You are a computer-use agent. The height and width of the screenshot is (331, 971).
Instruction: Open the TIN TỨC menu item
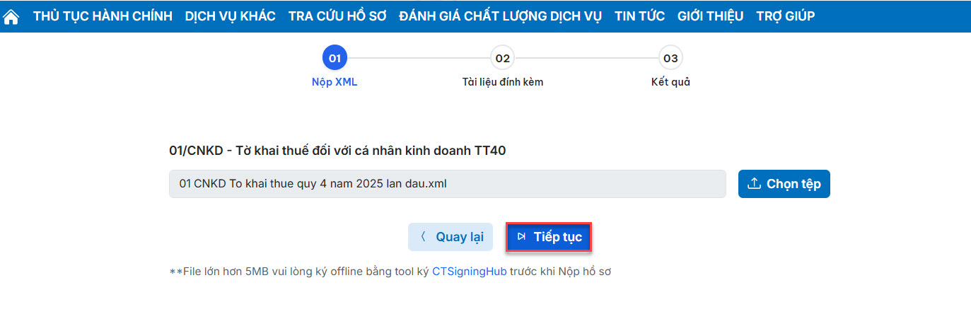pyautogui.click(x=640, y=16)
